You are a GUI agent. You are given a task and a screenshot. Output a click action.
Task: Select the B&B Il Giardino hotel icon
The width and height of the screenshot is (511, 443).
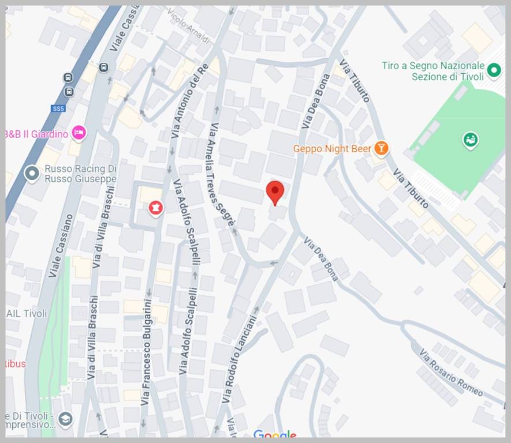click(x=79, y=133)
